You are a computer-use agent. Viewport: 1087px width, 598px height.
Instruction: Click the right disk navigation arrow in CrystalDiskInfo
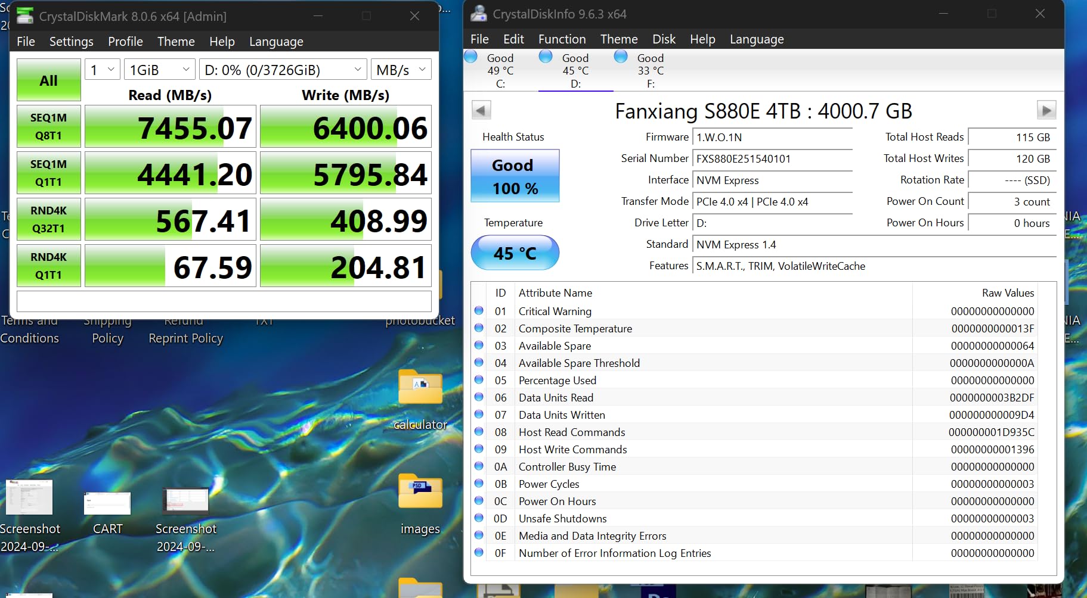[x=1048, y=110]
